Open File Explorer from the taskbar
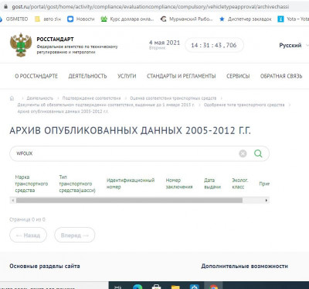Viewport: 309px width, 289px height. pyautogui.click(x=175, y=287)
